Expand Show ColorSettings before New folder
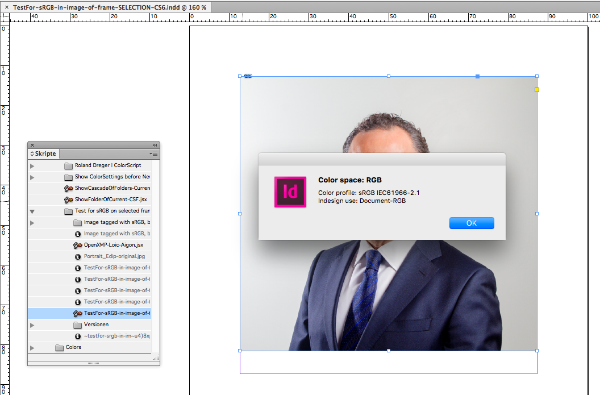 tap(32, 177)
